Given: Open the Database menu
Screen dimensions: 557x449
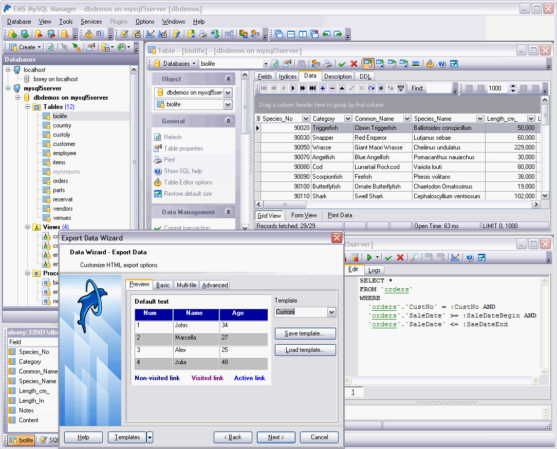Looking at the screenshot, I should point(19,22).
